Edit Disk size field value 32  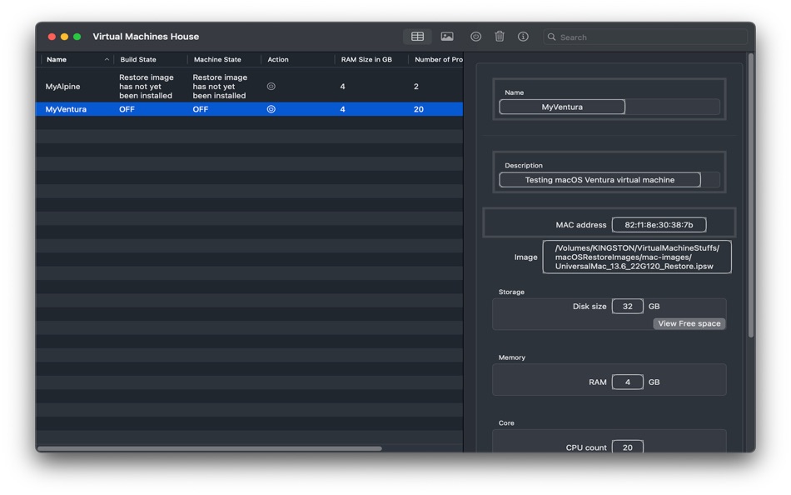coord(628,306)
